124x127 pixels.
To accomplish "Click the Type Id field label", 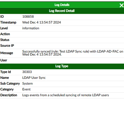I will pos(5,72).
